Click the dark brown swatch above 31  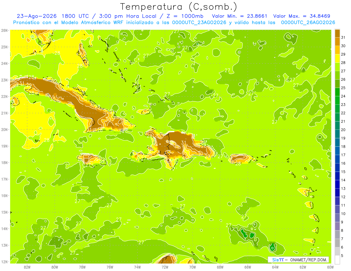[337, 33]
